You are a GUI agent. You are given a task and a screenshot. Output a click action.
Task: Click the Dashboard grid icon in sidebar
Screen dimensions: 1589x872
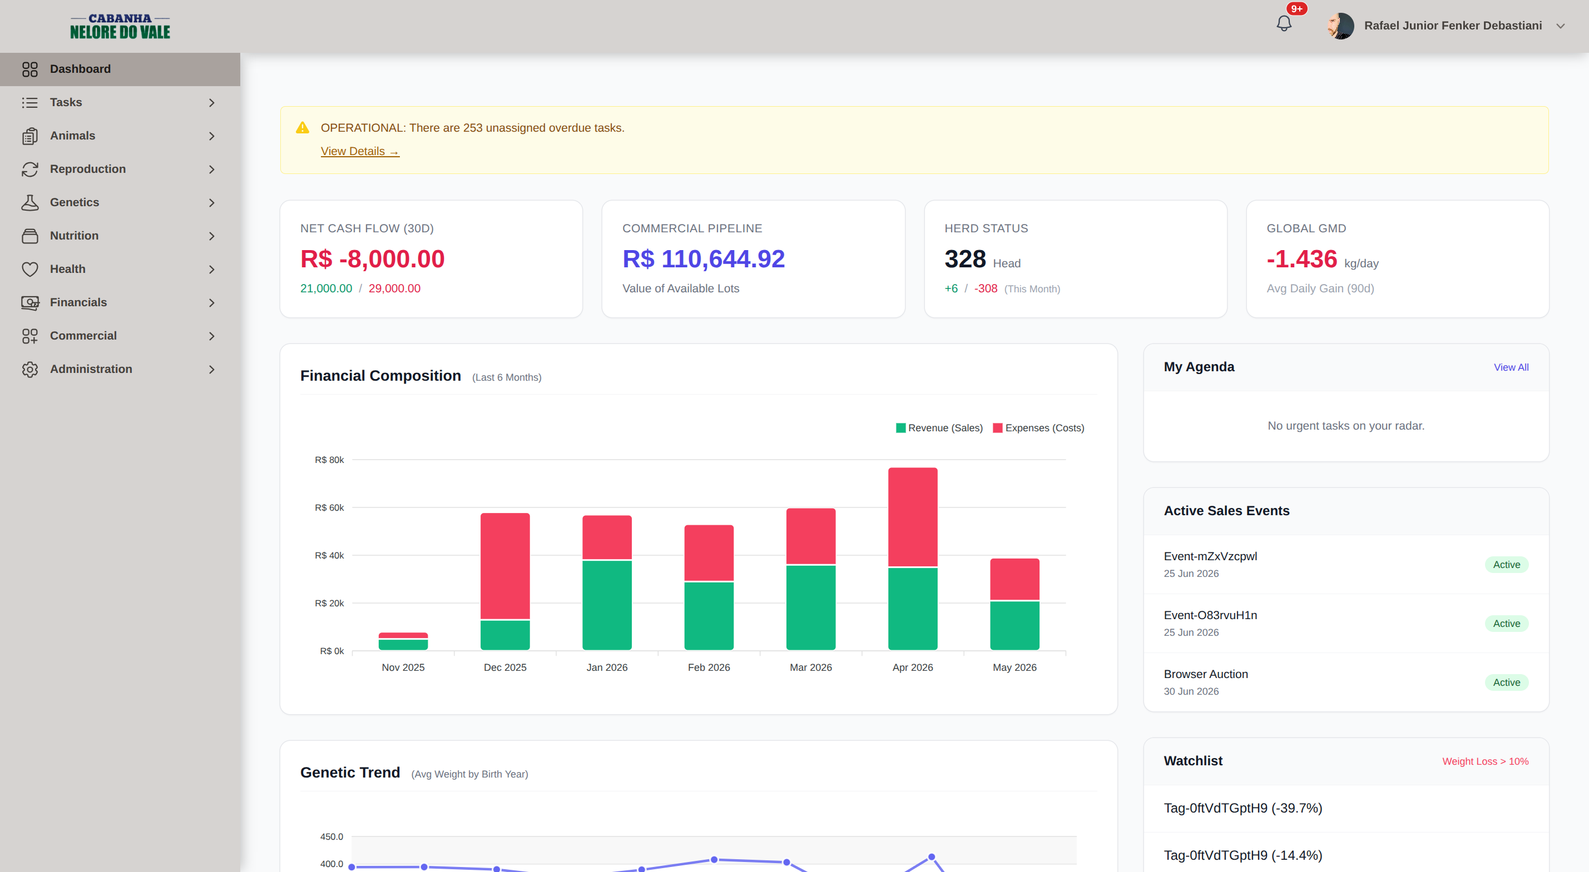29,69
